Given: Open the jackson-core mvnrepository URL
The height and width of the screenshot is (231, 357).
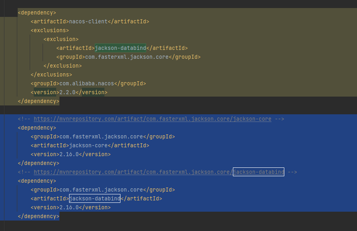Looking at the screenshot, I should [152, 119].
